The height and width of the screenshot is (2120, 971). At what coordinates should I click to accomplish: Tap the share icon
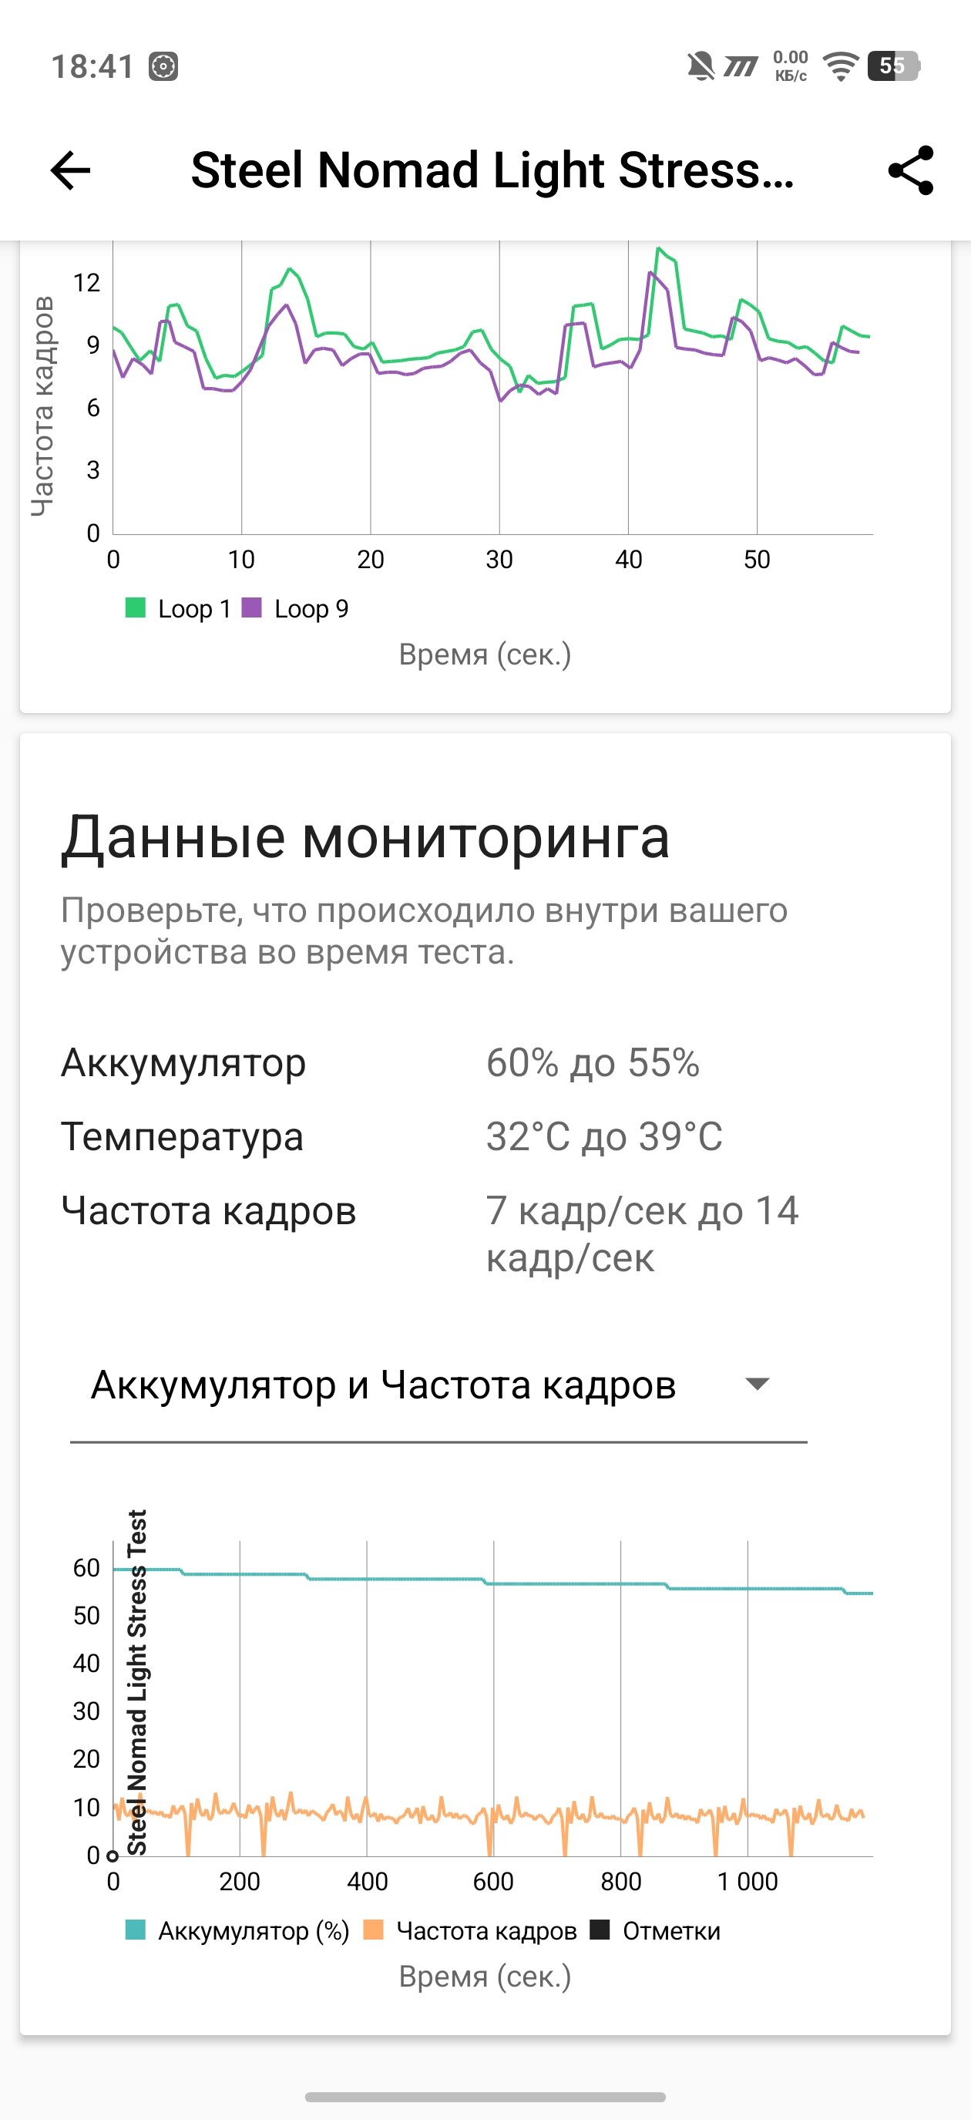point(911,170)
